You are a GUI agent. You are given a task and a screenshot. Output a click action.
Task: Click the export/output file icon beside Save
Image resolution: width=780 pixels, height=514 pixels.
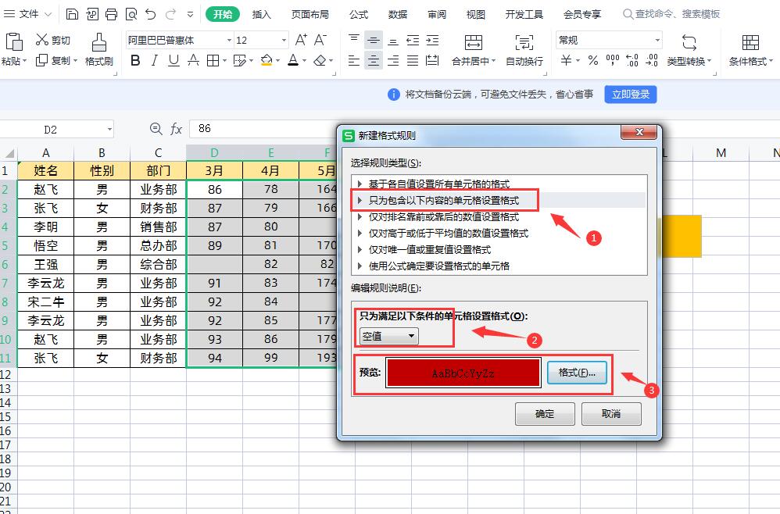(92, 14)
